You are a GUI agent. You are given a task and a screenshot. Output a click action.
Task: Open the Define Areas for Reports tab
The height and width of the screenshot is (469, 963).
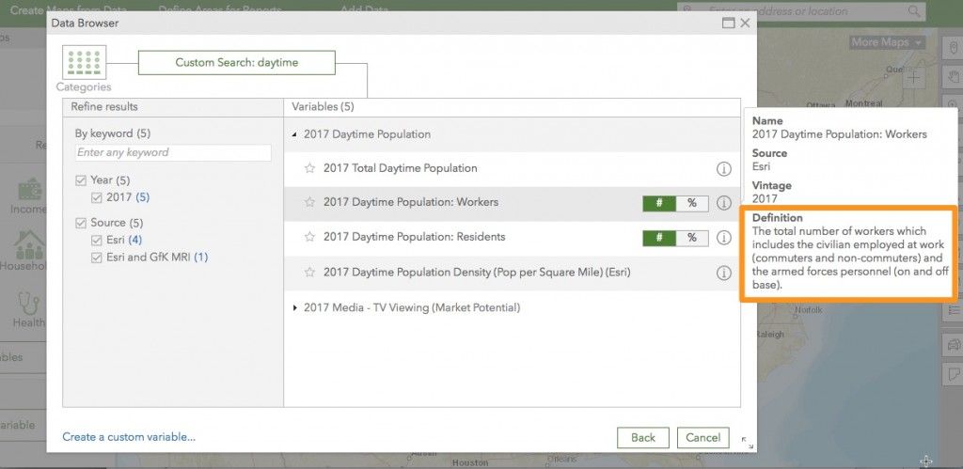click(220, 9)
